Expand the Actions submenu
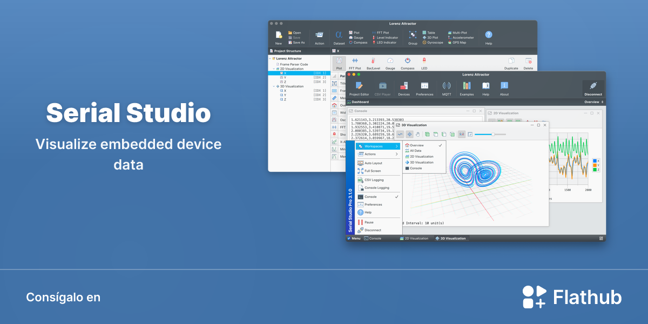648x324 pixels. tap(378, 154)
